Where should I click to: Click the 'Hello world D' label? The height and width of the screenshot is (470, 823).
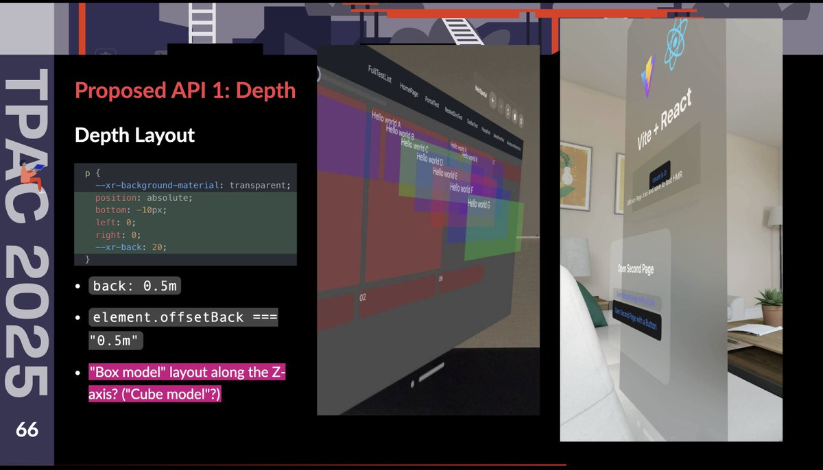click(431, 160)
